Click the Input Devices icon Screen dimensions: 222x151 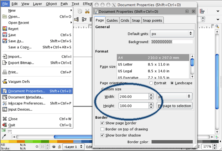(x=5, y=109)
